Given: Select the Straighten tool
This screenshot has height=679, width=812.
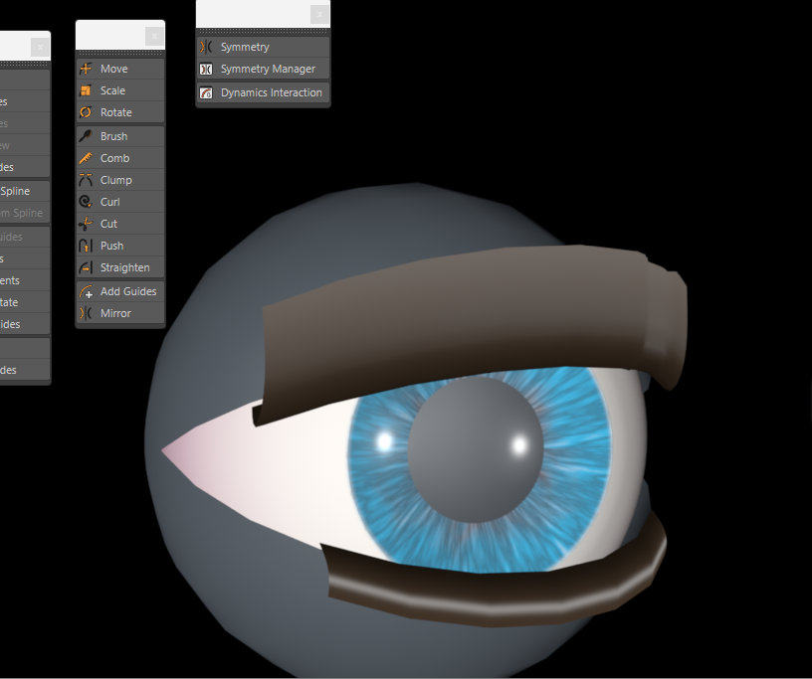Looking at the screenshot, I should pyautogui.click(x=124, y=267).
